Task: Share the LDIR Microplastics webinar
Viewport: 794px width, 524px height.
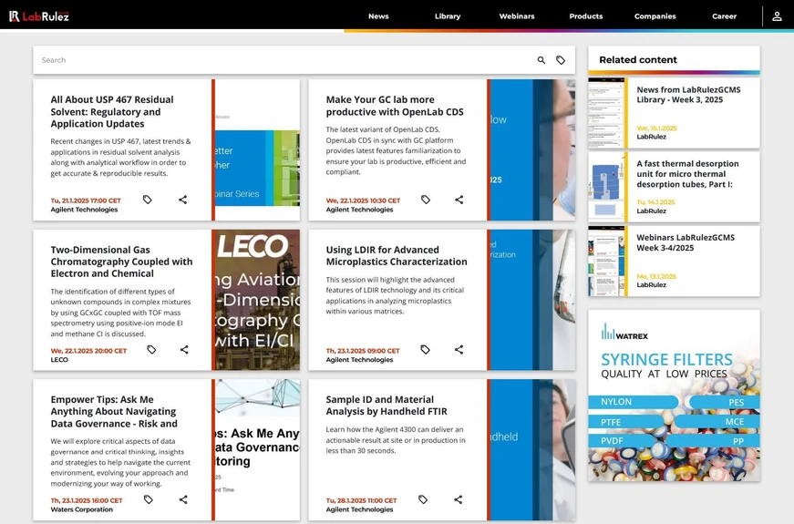Action: 459,349
